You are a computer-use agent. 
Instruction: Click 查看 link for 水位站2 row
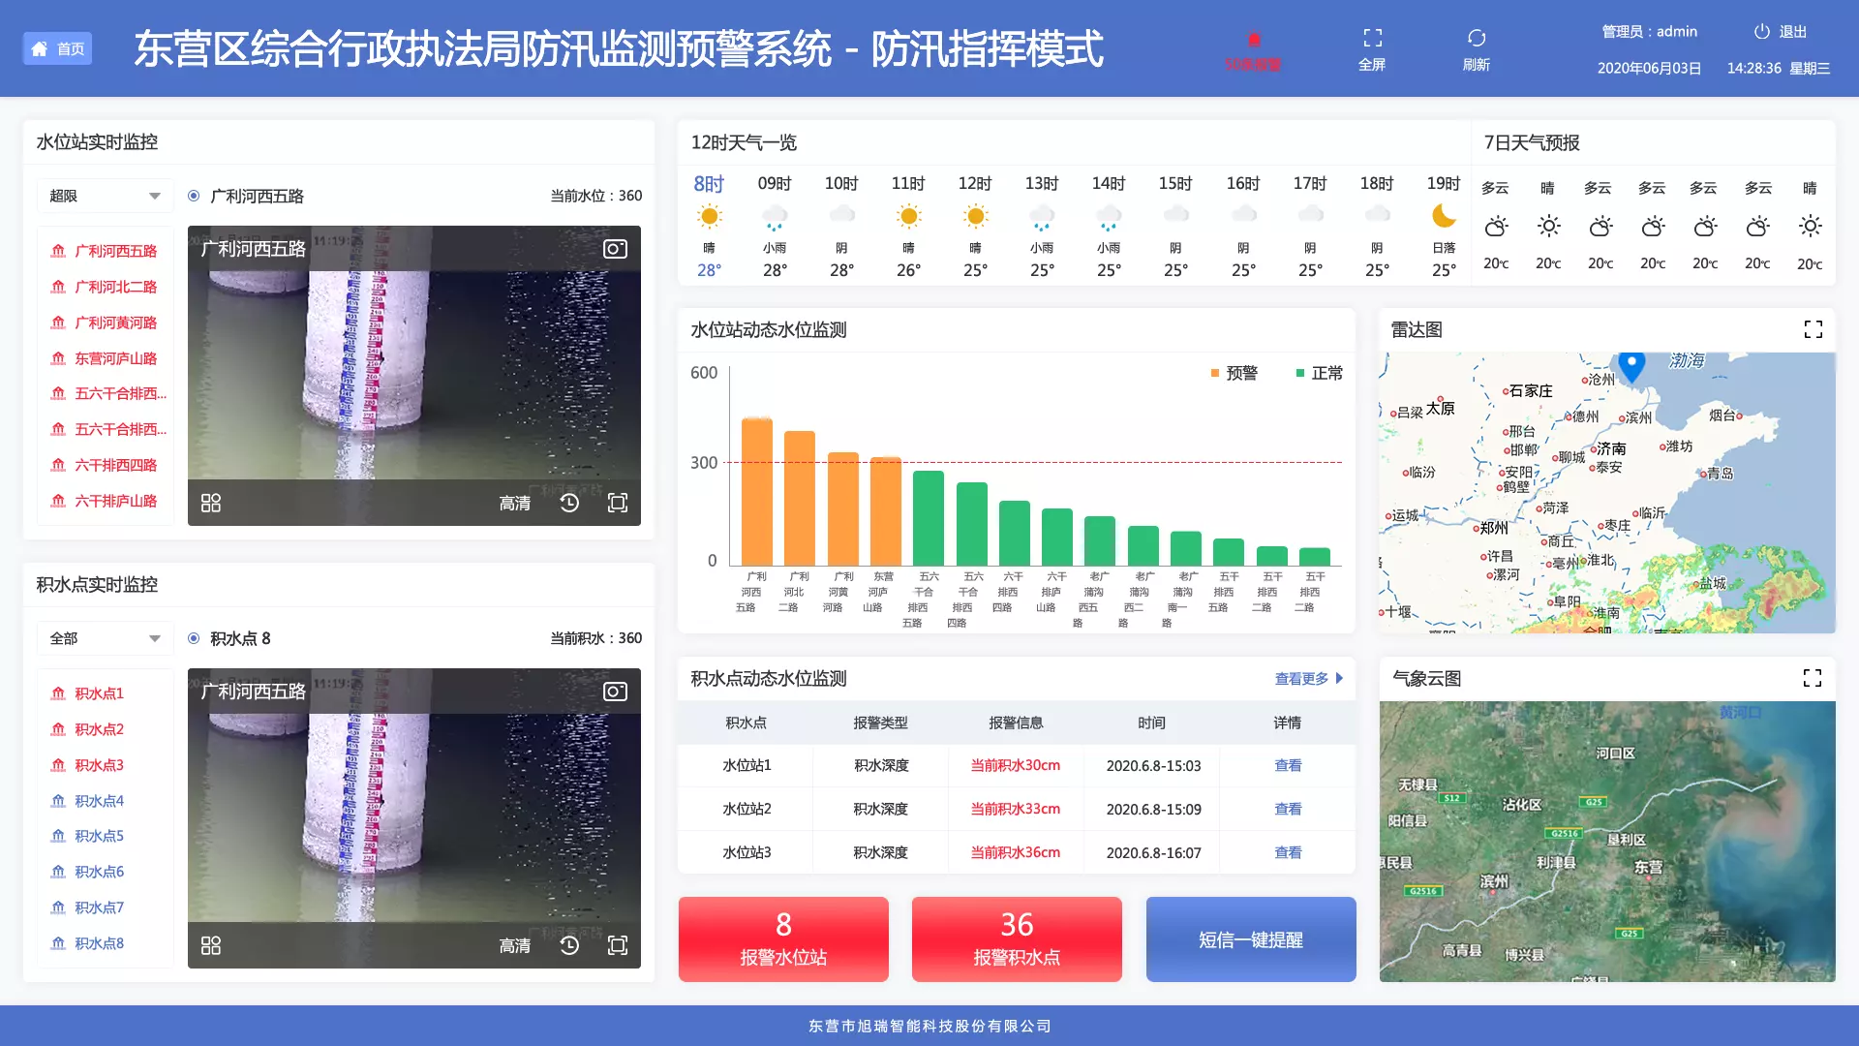point(1287,809)
